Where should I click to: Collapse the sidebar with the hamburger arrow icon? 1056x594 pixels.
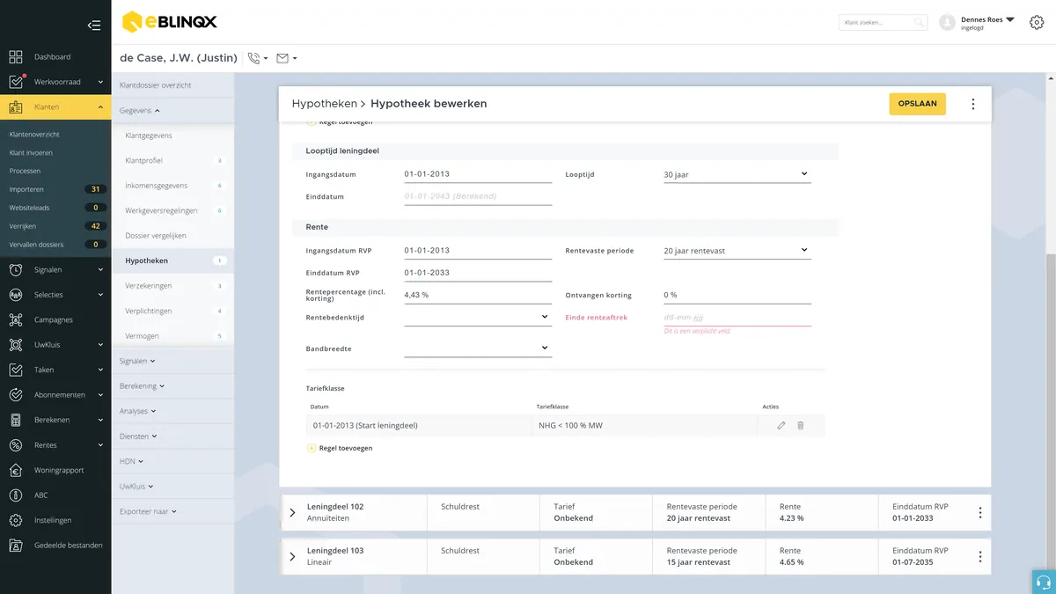94,26
